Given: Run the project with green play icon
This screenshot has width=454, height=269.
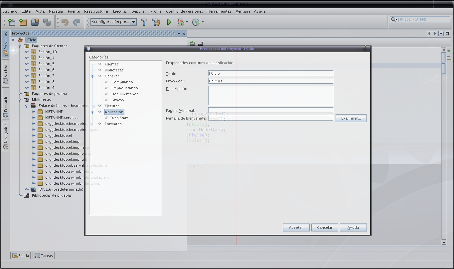Looking at the screenshot, I should [x=169, y=22].
